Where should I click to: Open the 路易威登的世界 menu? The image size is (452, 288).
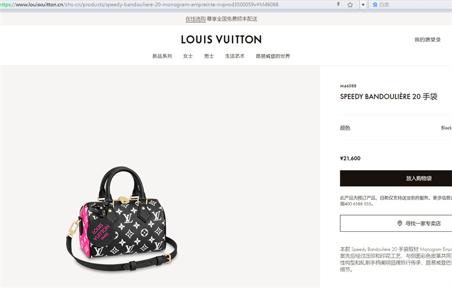click(273, 56)
